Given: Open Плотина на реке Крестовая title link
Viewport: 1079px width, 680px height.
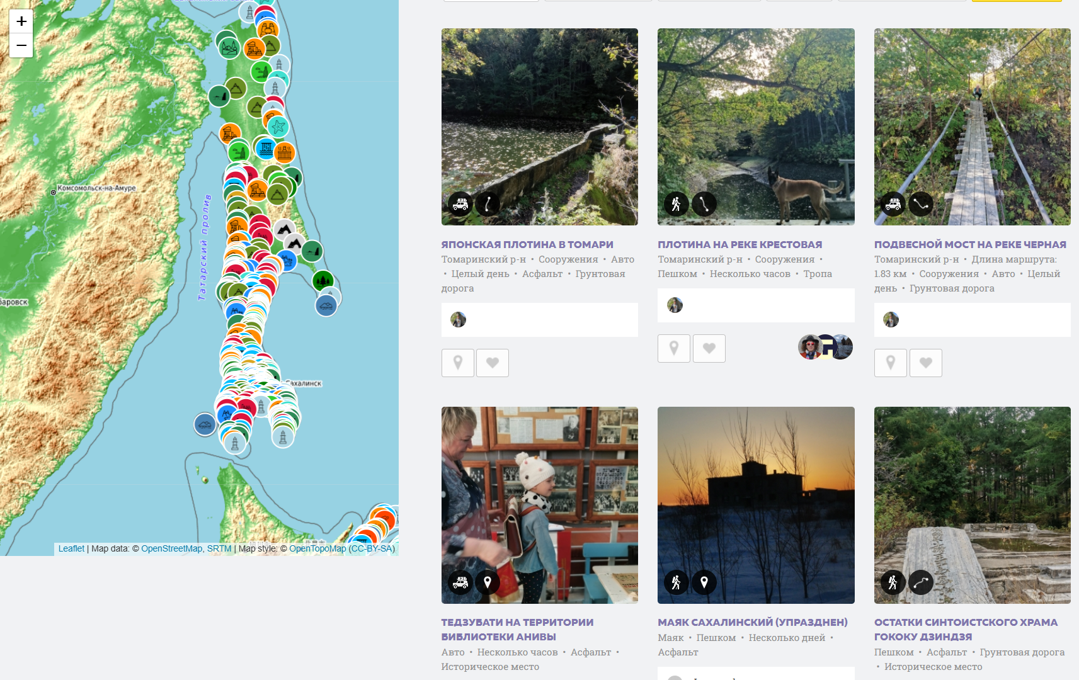Looking at the screenshot, I should (x=739, y=244).
